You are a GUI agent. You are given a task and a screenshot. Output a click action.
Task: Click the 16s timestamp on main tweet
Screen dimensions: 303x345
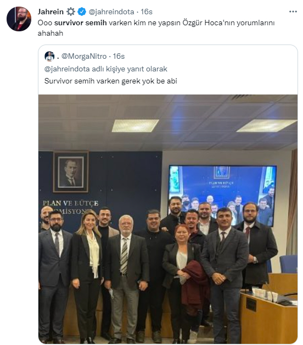pyautogui.click(x=147, y=12)
